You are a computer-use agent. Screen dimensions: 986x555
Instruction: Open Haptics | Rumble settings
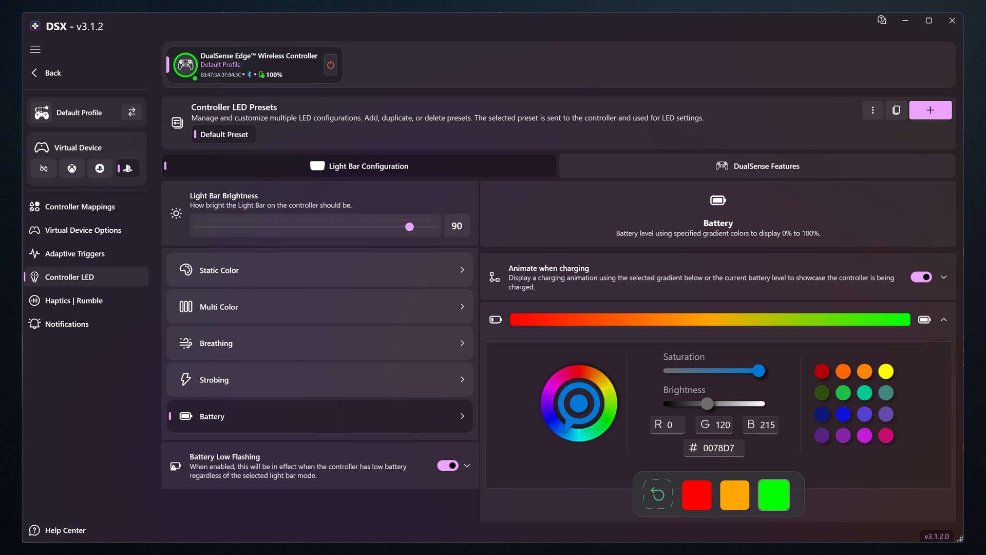(x=74, y=300)
